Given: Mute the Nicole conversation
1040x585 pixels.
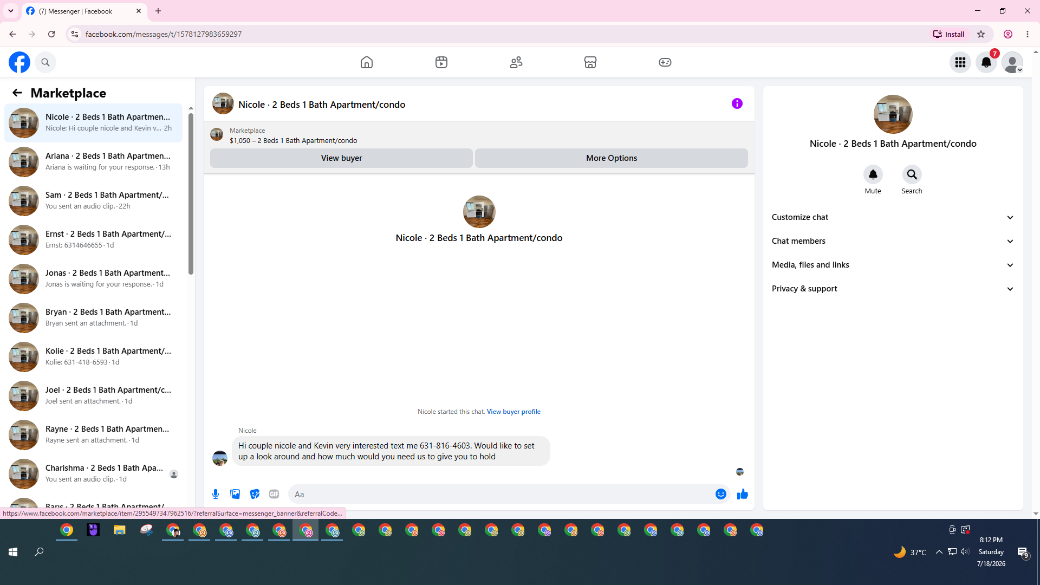Looking at the screenshot, I should [x=873, y=174].
